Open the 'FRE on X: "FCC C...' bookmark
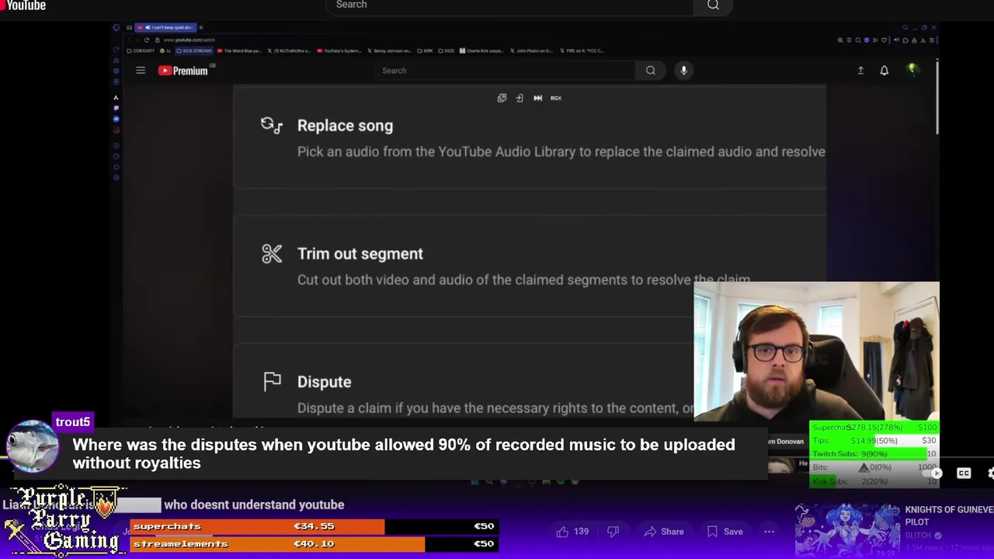The height and width of the screenshot is (559, 994). click(x=582, y=50)
